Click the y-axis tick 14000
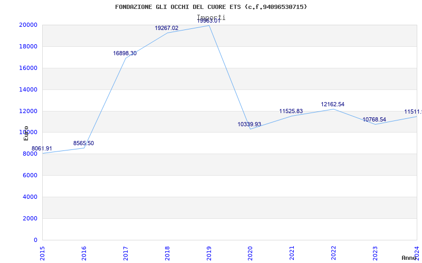The width and height of the screenshot is (422, 263). coord(28,89)
